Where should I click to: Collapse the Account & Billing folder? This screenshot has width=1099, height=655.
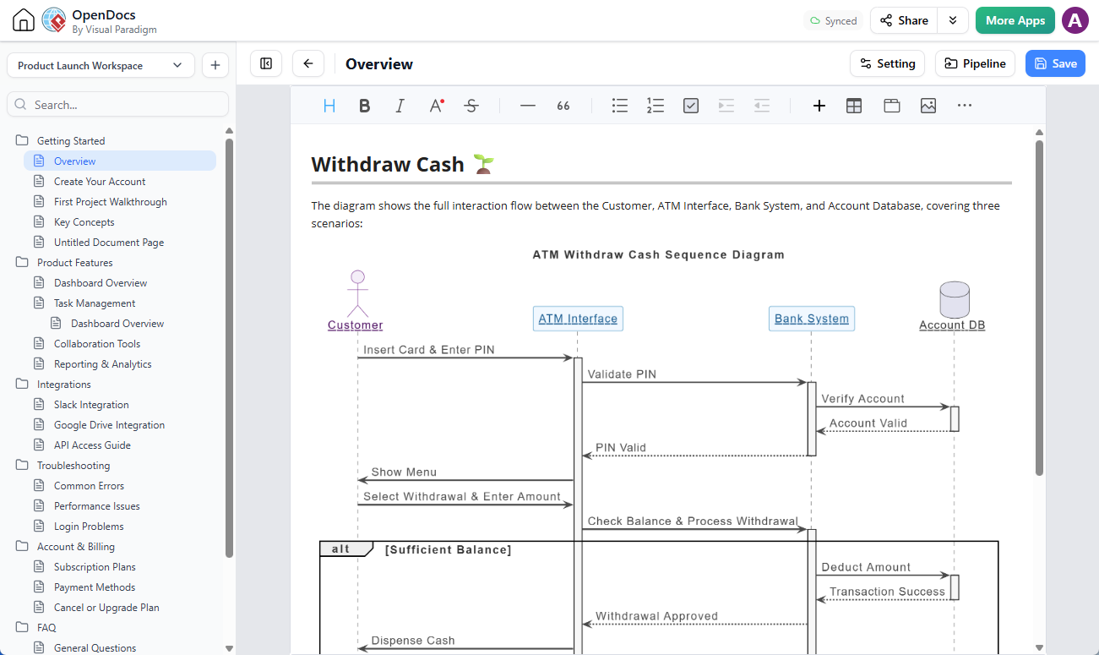[22, 546]
